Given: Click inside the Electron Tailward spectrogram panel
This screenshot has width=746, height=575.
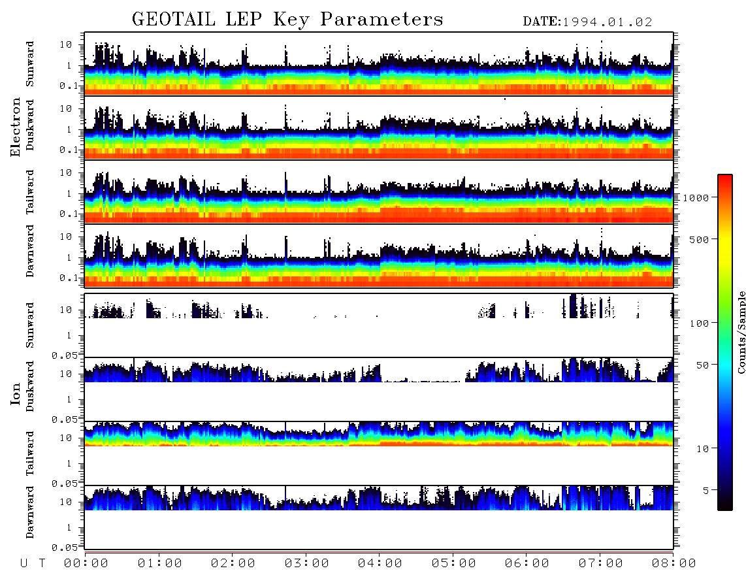Looking at the screenshot, I should pos(379,192).
